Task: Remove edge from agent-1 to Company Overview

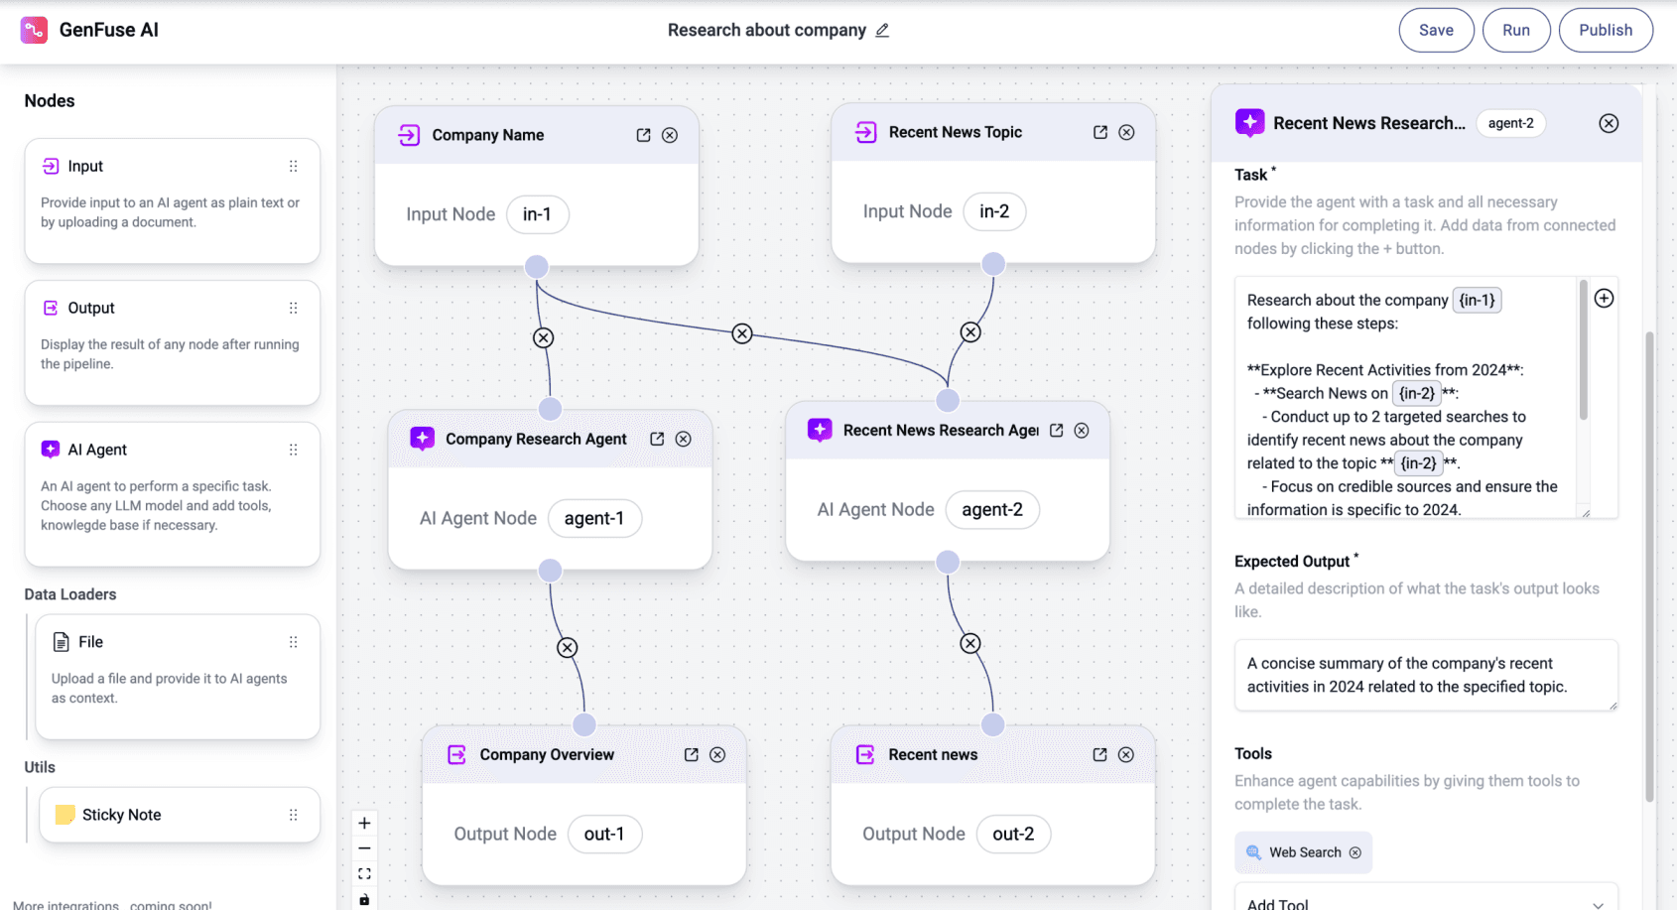Action: (x=567, y=648)
